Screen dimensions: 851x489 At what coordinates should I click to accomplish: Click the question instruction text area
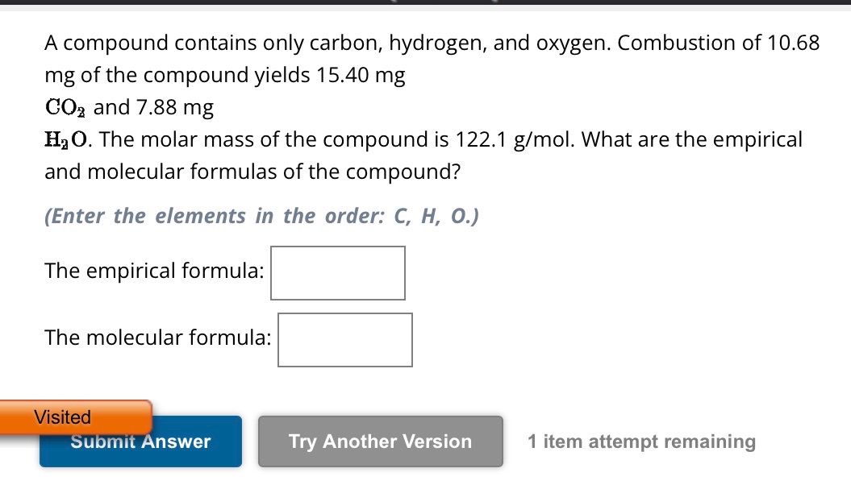pos(262,216)
